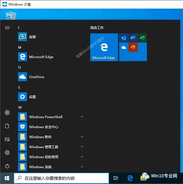Open Microsoft Edge from the app list icon
The width and height of the screenshot is (183, 184).
click(22, 57)
